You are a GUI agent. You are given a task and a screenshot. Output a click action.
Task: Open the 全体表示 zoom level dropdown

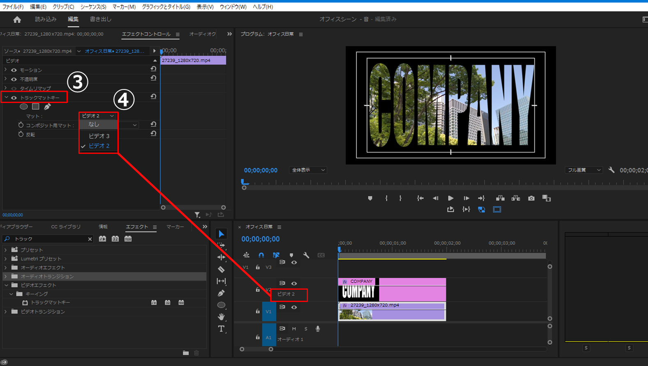(308, 170)
